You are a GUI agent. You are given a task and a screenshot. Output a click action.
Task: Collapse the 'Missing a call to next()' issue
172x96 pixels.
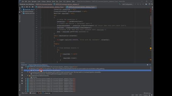(28, 69)
